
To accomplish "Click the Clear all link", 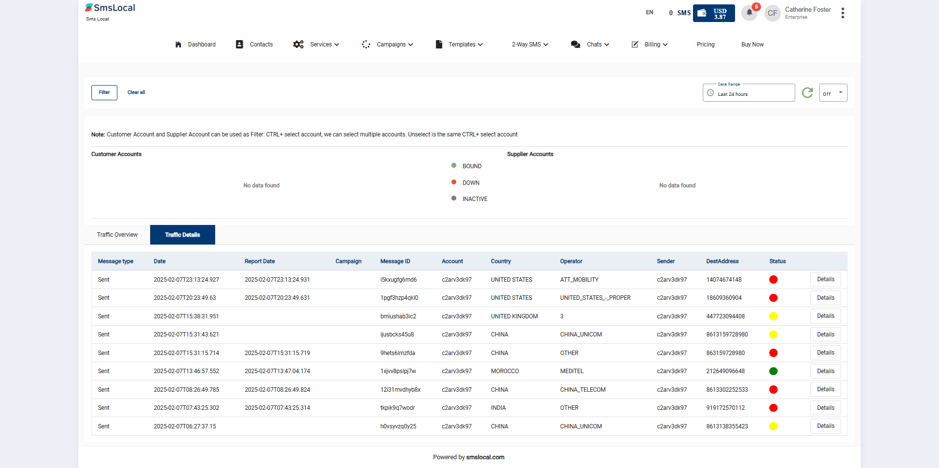I will click(x=136, y=92).
